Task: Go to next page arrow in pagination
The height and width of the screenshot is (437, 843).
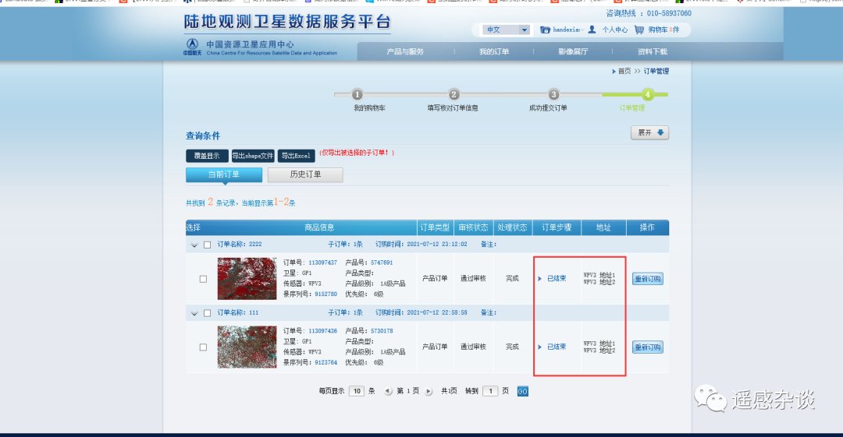Action: coord(429,391)
